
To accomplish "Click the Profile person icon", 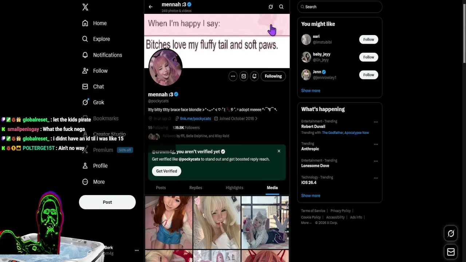I will click(85, 166).
